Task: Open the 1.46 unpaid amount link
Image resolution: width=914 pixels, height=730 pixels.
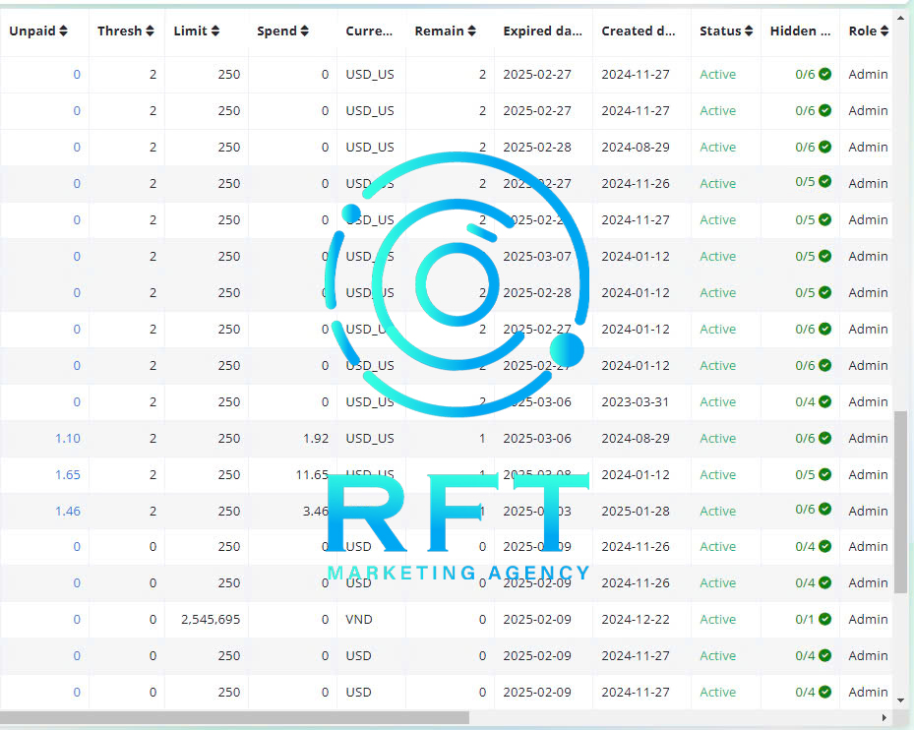Action: (x=68, y=512)
